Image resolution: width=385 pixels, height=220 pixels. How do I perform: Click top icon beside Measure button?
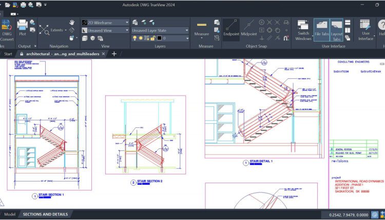click(x=217, y=23)
